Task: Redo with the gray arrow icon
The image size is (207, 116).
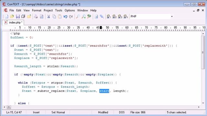Action: pyautogui.click(x=71, y=16)
